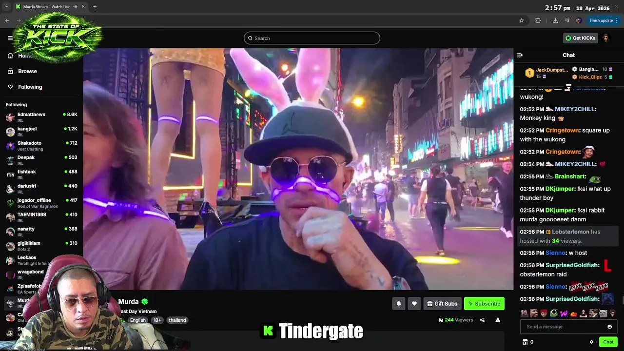Click the Get KICKs button
Screen dimensions: 624x351
coord(581,38)
